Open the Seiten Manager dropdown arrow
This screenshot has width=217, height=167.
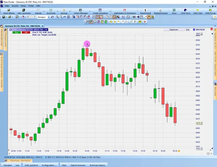click(x=90, y=11)
